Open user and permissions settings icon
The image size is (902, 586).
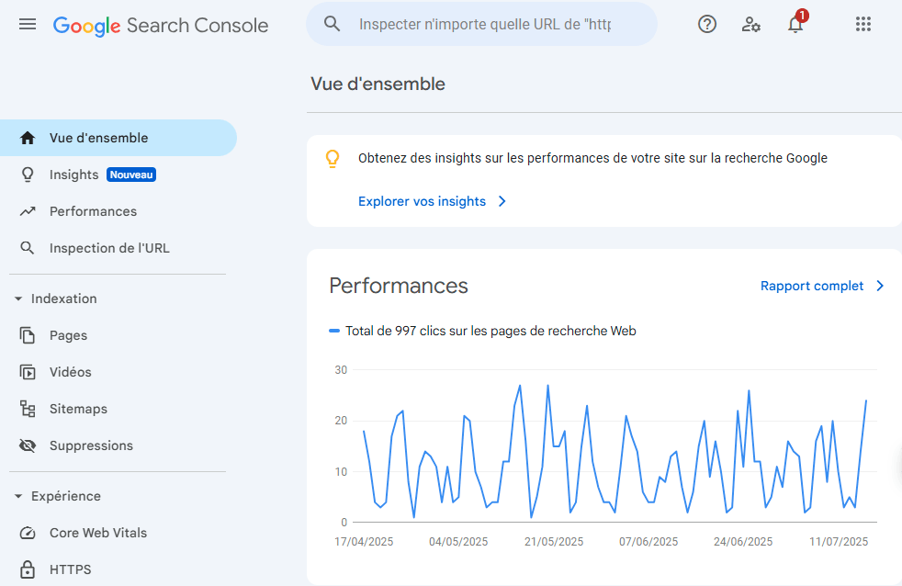point(751,25)
